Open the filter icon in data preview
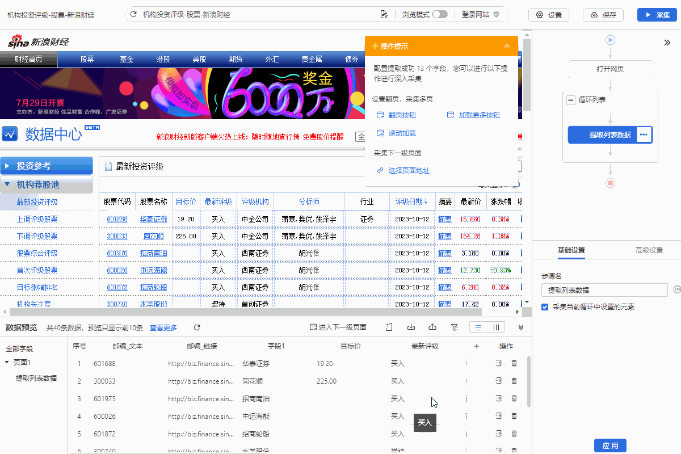The image size is (681, 454). point(454,327)
